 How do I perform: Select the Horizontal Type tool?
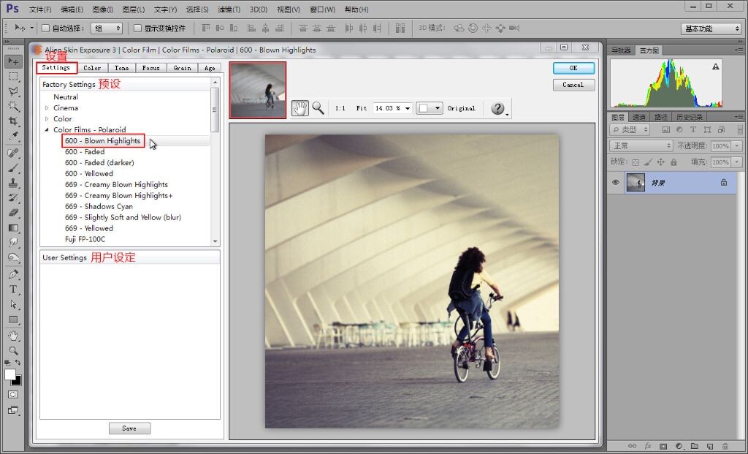(x=13, y=290)
